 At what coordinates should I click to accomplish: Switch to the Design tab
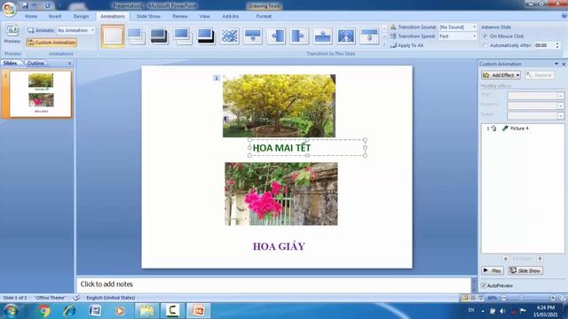coord(81,16)
